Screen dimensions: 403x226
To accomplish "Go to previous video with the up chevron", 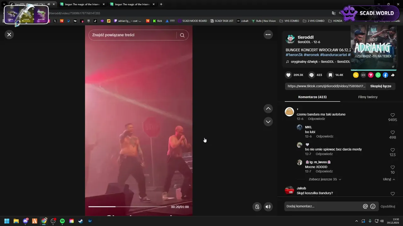I will [x=268, y=109].
